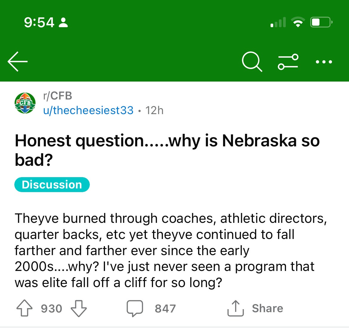Toggle the downvote arrow state

[78, 308]
